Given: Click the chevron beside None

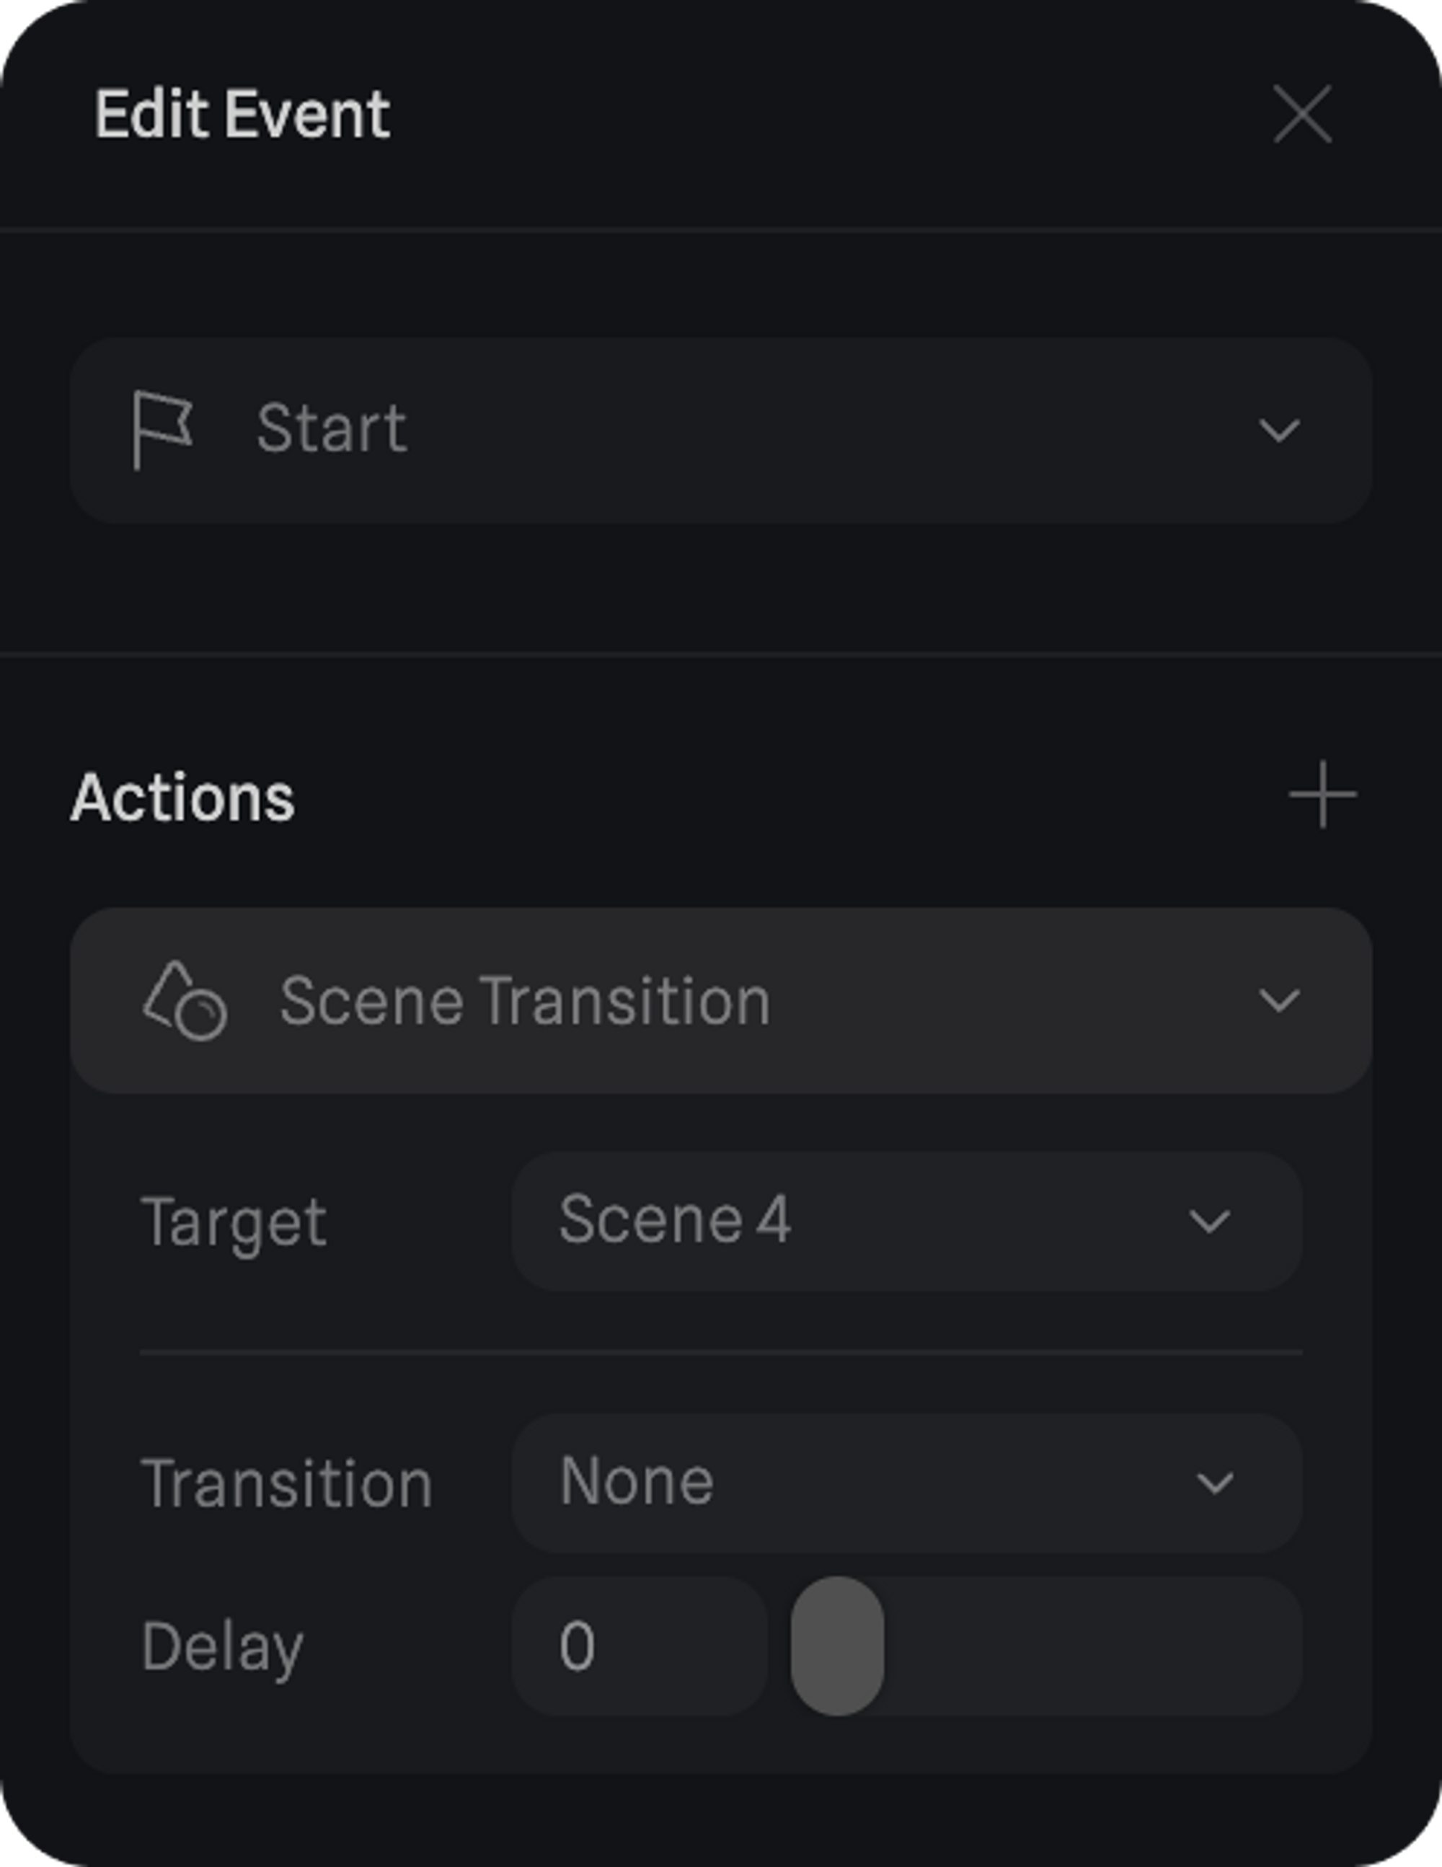Looking at the screenshot, I should [x=1215, y=1483].
